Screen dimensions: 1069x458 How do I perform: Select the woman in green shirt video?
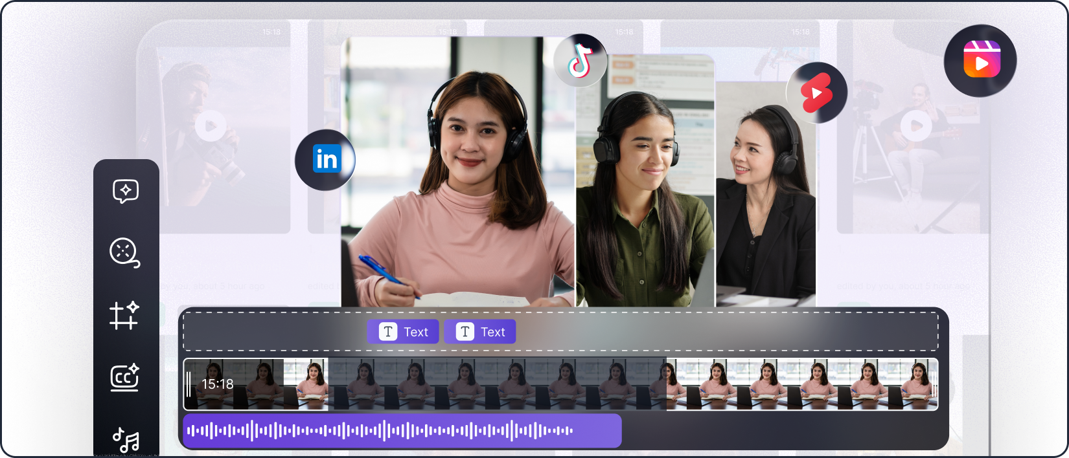point(645,181)
